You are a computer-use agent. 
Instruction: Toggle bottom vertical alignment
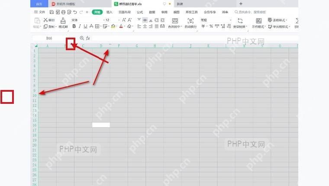click(151, 20)
